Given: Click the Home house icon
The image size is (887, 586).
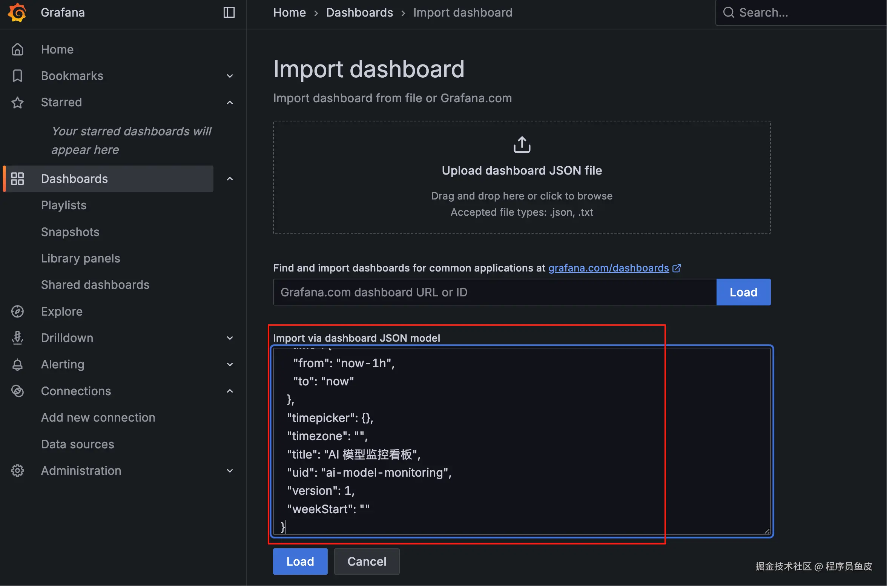Looking at the screenshot, I should [17, 49].
